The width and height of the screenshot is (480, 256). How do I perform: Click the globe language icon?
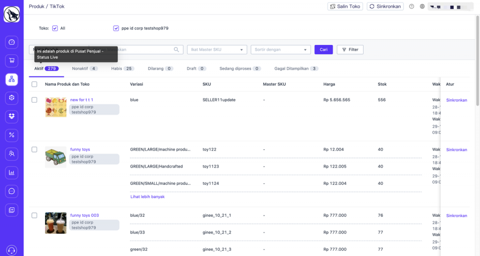(422, 7)
